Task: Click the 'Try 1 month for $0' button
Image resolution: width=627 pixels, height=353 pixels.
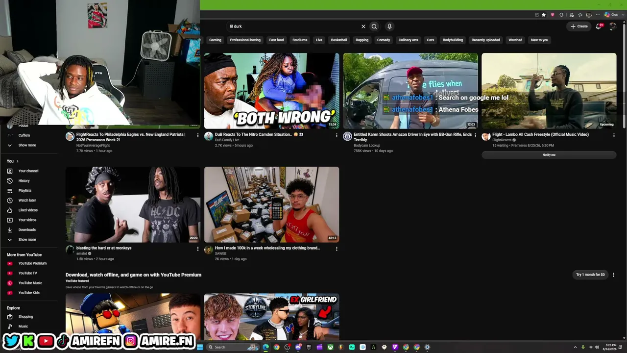Action: pos(590,275)
